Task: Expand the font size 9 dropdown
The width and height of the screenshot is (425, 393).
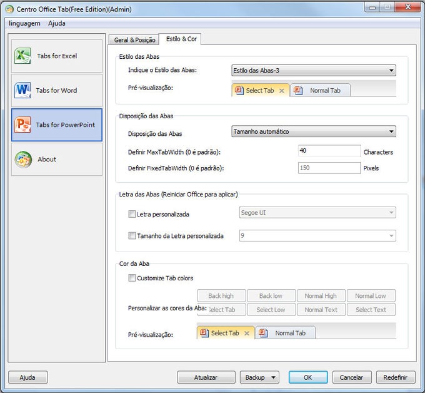Action: 317,235
